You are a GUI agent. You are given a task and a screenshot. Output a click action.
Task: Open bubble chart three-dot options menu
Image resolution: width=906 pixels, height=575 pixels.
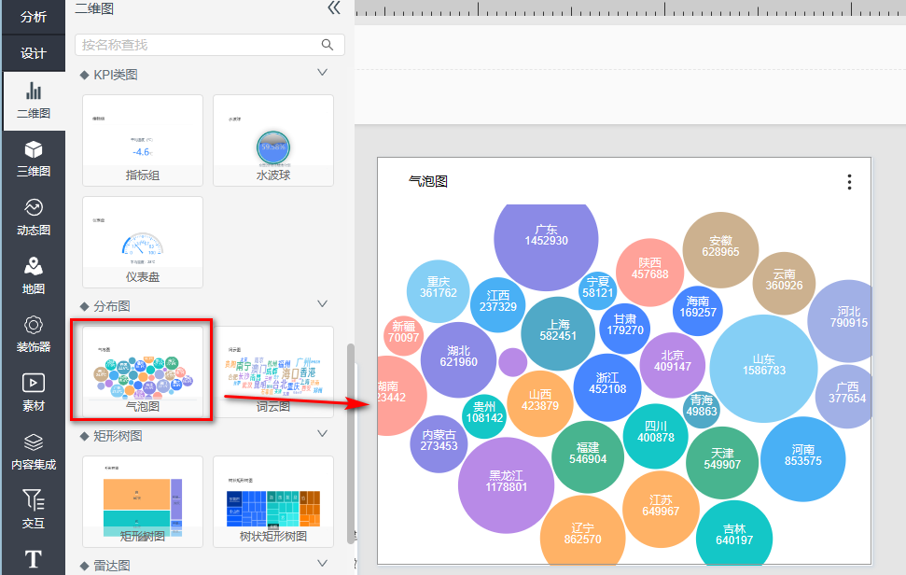(849, 182)
